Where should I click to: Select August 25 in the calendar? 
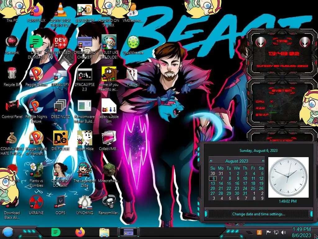coord(253,188)
